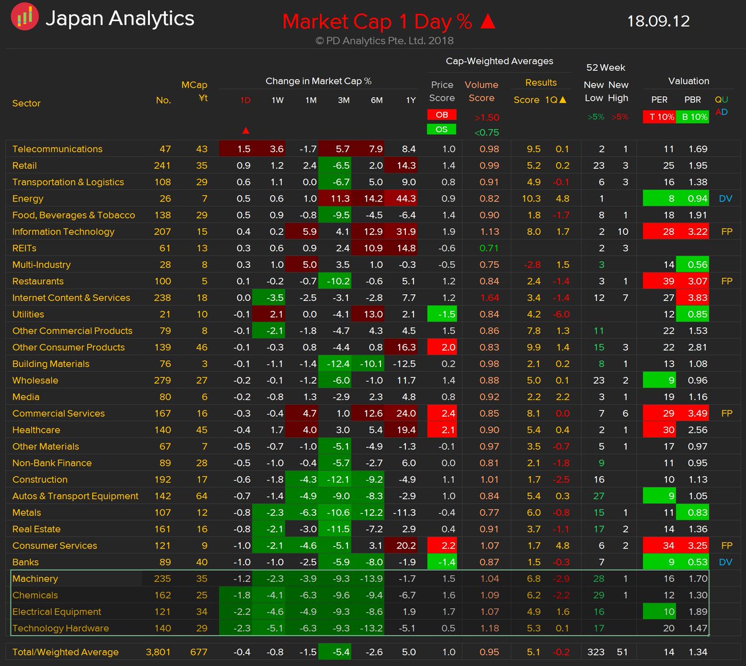This screenshot has height=666, width=746.
Task: Sort by the 1W column header
Action: (x=279, y=99)
